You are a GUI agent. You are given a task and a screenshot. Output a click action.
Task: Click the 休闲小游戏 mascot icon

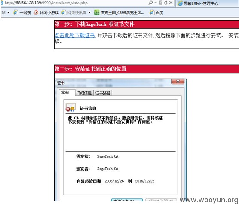[x=36, y=12]
